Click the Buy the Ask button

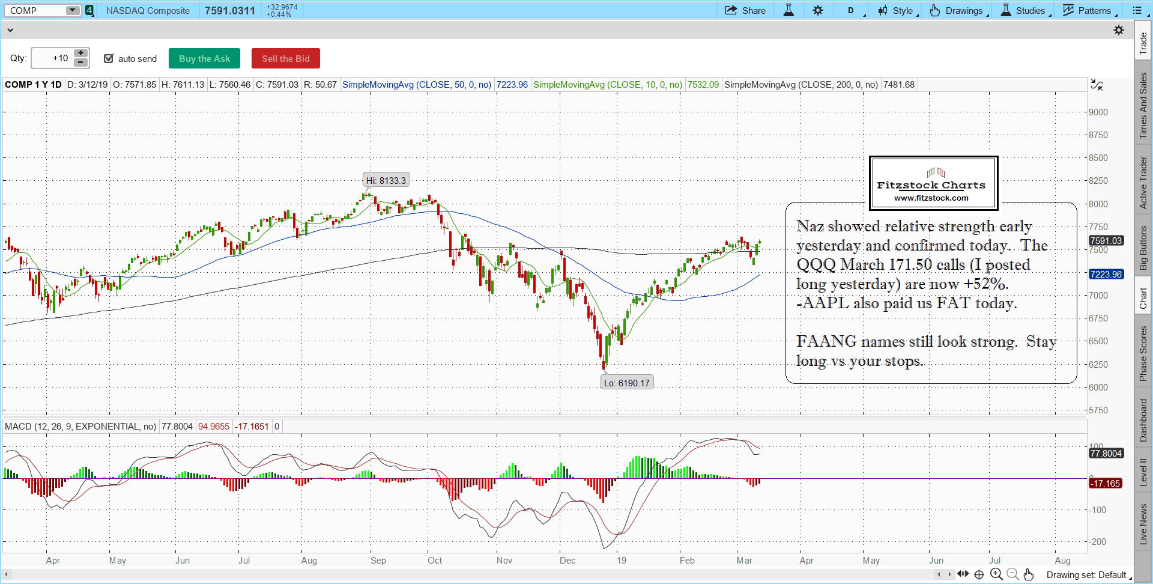[204, 58]
